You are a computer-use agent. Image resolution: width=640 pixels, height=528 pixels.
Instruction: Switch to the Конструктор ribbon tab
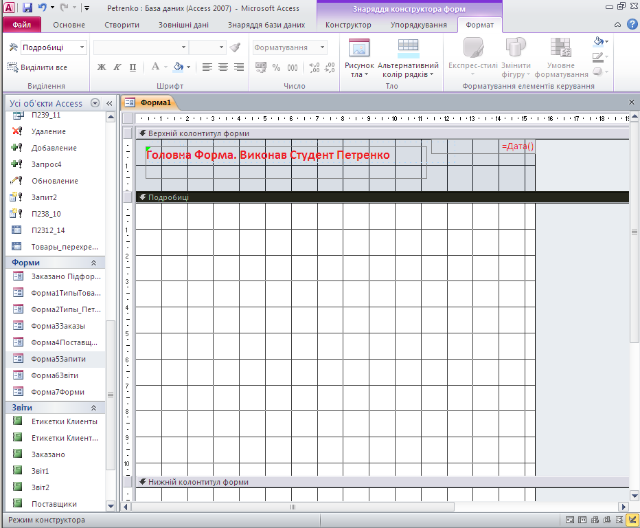(x=348, y=25)
